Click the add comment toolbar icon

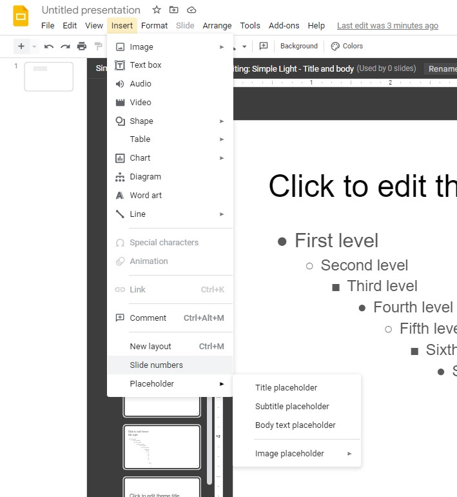[x=264, y=46]
